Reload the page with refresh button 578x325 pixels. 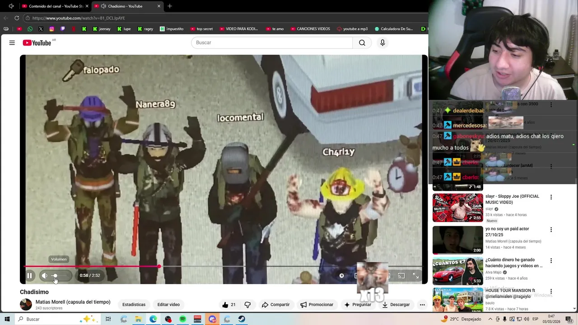[x=17, y=18]
